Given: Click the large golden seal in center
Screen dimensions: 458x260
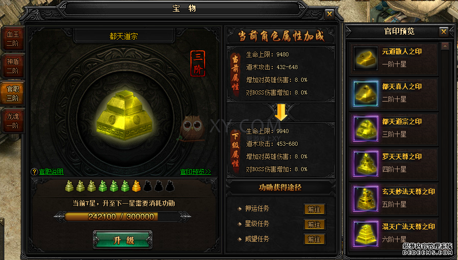Looking at the screenshot, I should pyautogui.click(x=125, y=115).
